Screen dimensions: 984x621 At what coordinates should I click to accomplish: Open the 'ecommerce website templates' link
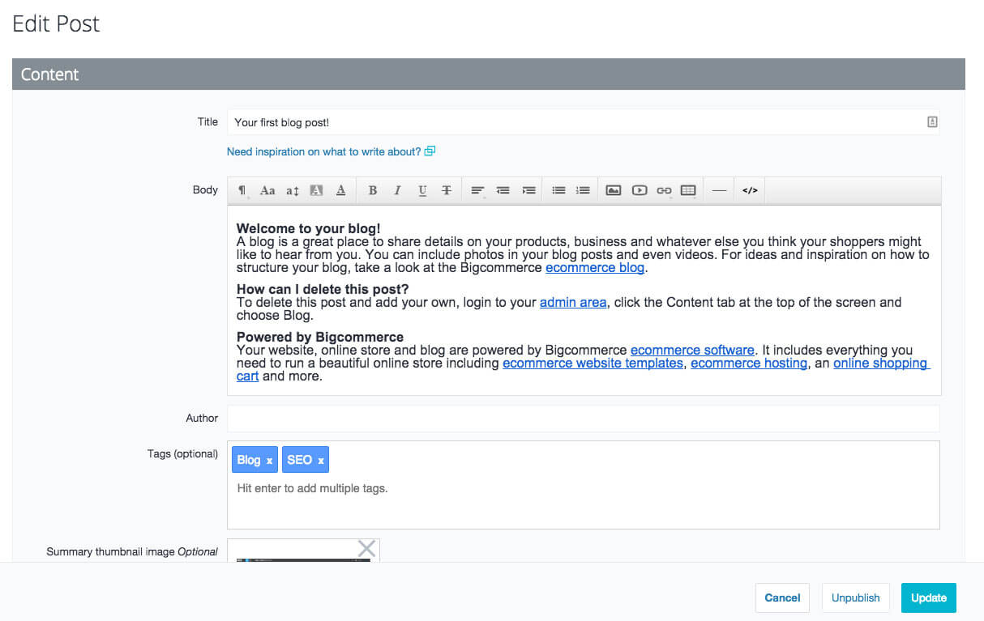pos(593,363)
